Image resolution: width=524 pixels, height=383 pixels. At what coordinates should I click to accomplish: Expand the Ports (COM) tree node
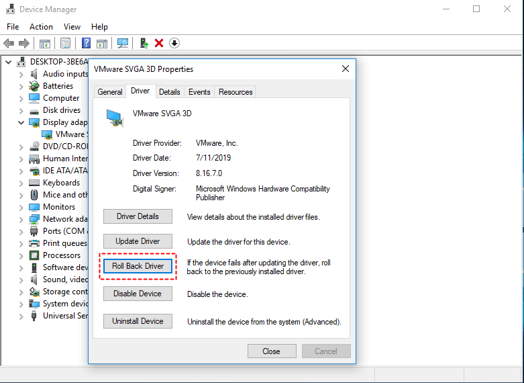21,232
